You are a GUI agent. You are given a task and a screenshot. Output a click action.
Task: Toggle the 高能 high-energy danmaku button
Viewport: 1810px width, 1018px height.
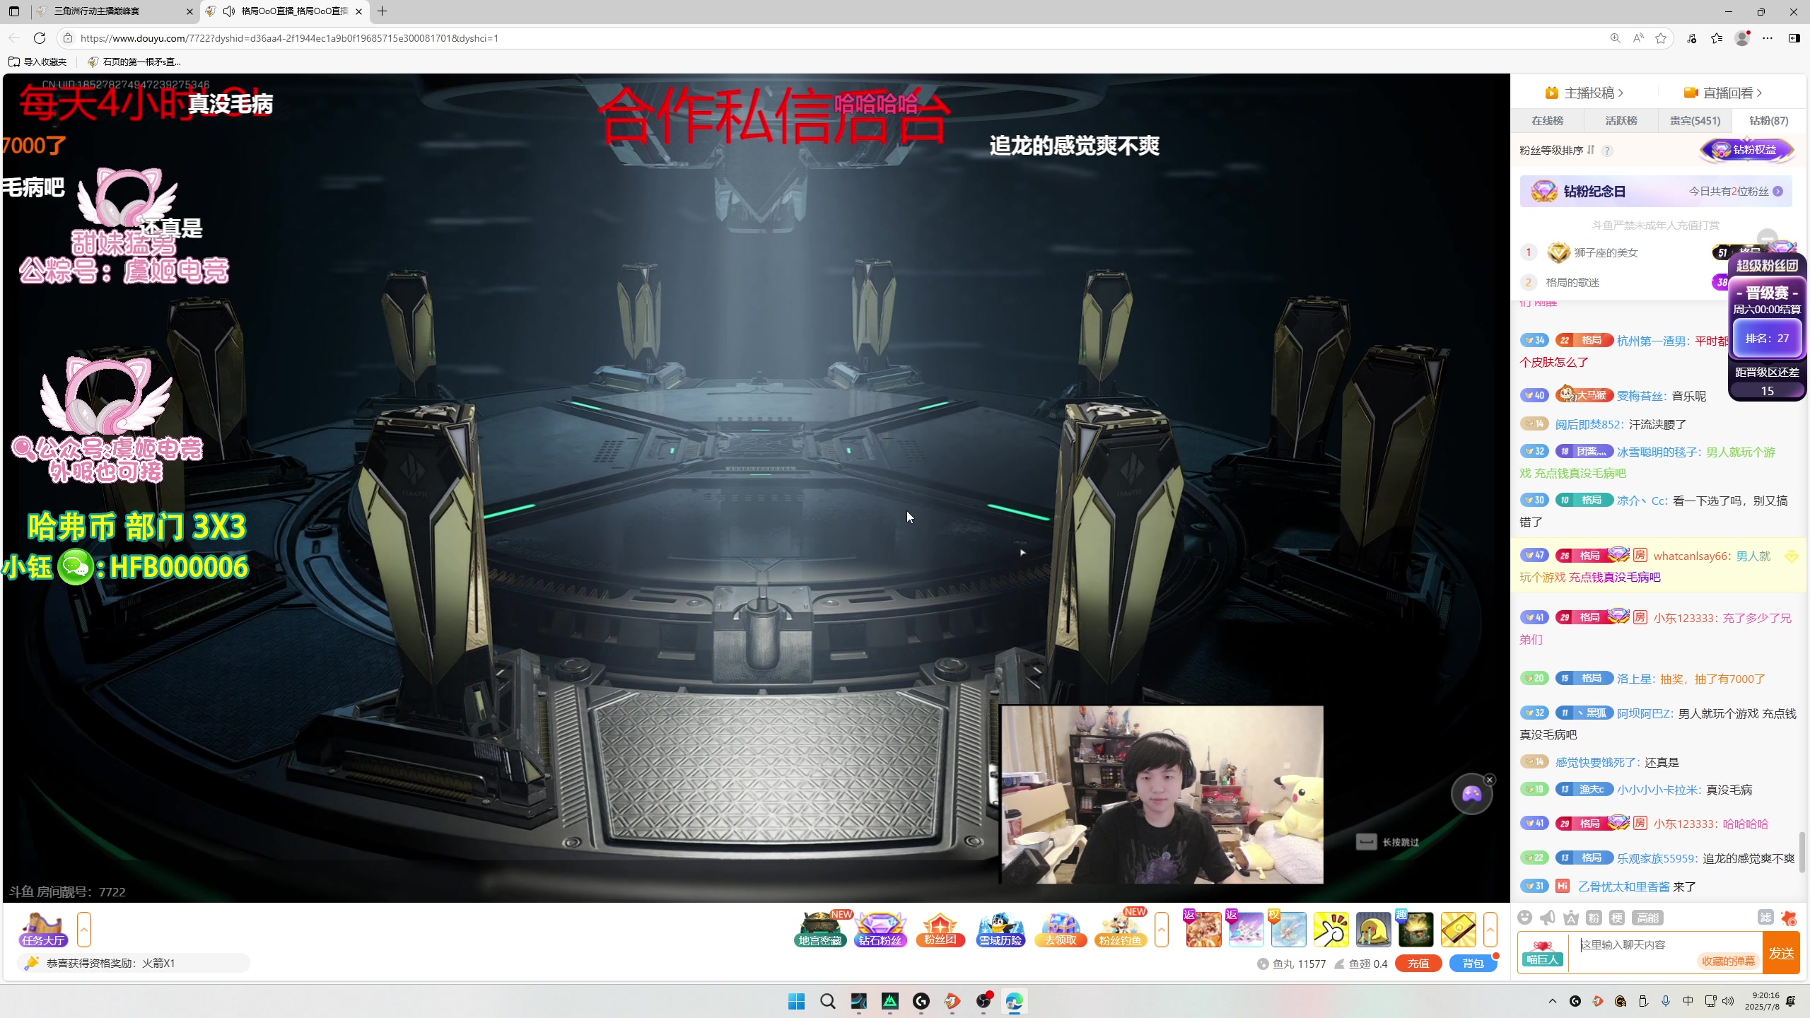[x=1647, y=918]
